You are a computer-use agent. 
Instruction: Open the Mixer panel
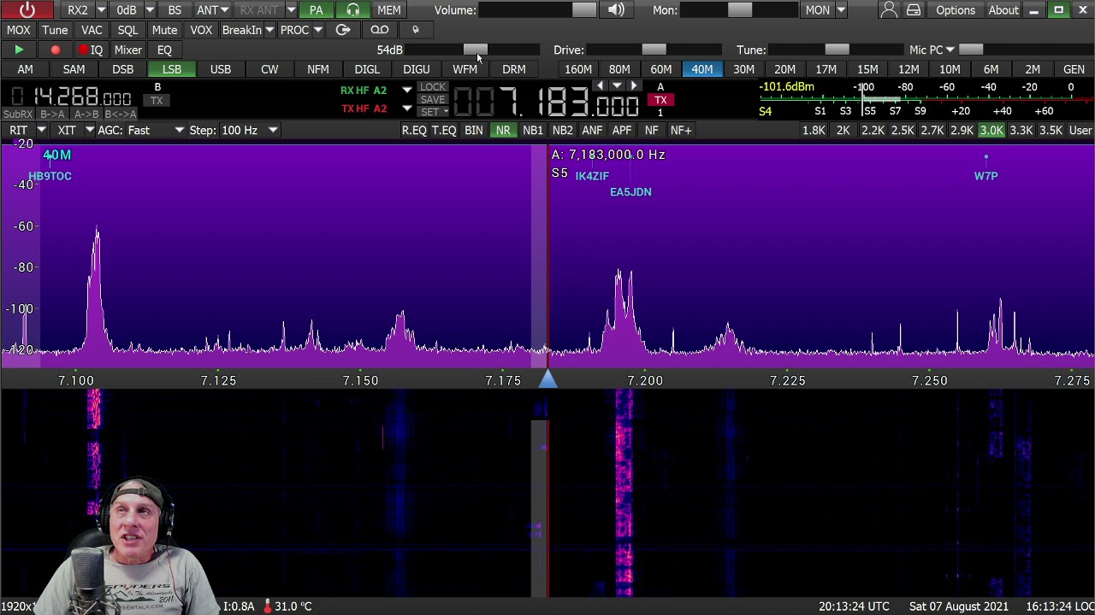(128, 50)
